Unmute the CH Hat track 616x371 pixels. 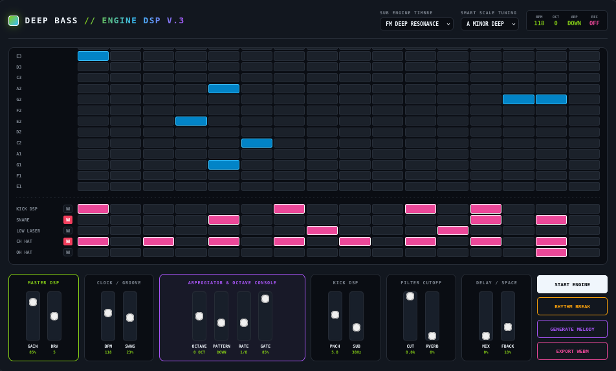click(68, 242)
